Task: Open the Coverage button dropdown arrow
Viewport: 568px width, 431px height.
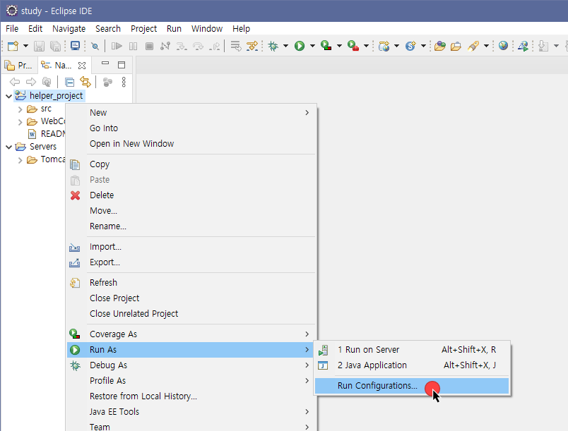Action: click(339, 46)
